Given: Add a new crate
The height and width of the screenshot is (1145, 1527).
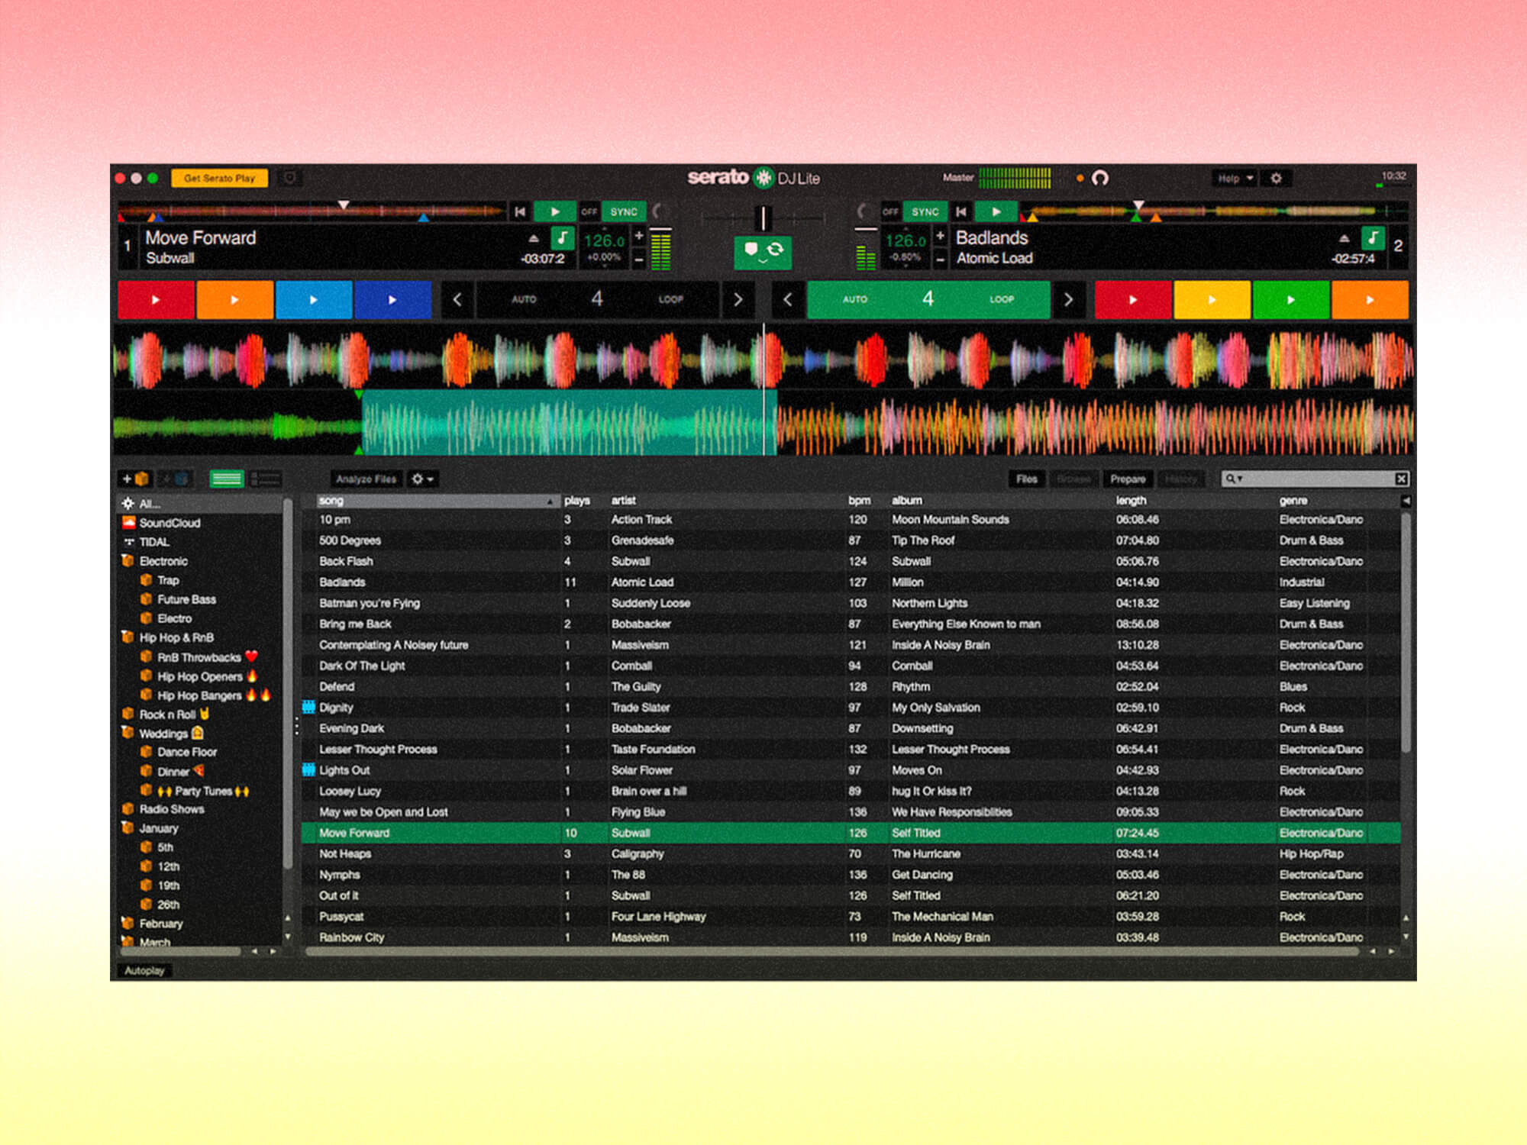Looking at the screenshot, I should [x=135, y=479].
